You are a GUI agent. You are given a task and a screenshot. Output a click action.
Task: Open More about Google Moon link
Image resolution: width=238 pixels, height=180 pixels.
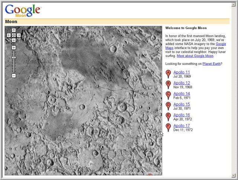point(195,56)
